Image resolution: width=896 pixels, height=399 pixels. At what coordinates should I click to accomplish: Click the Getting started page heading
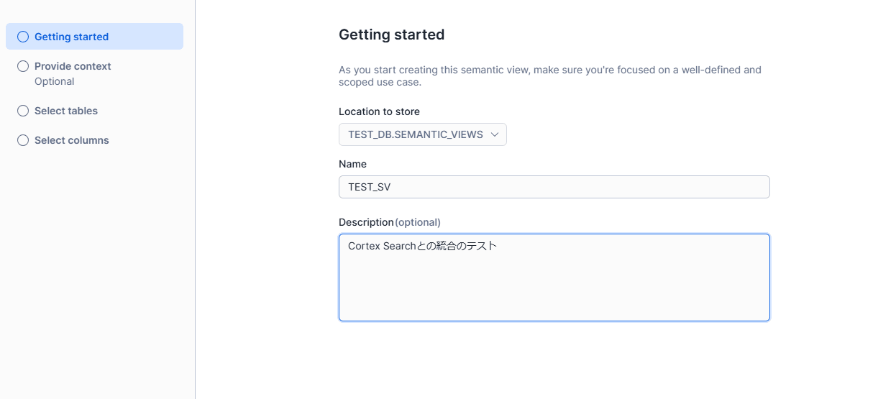(x=391, y=35)
